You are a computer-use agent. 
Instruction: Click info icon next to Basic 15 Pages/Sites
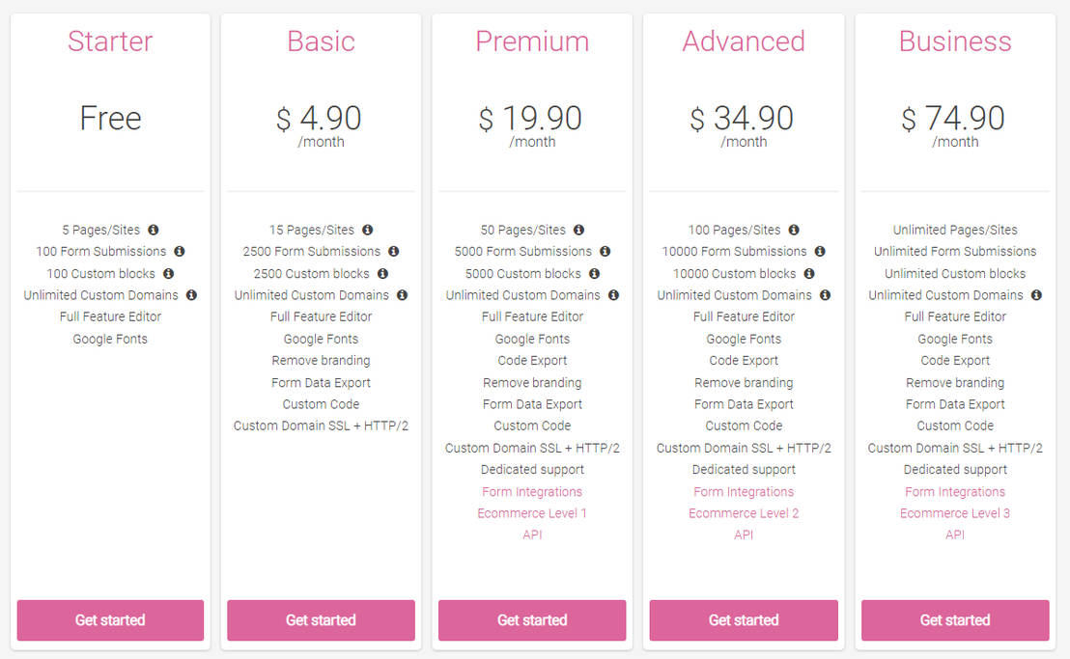click(368, 230)
